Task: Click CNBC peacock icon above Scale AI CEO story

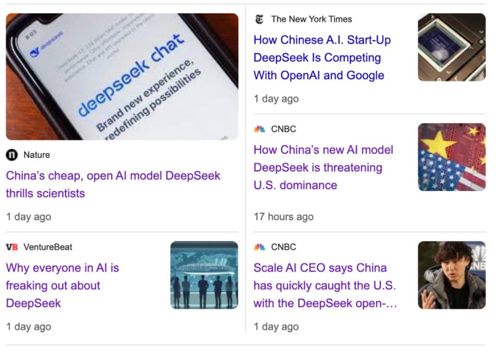Action: pos(259,247)
